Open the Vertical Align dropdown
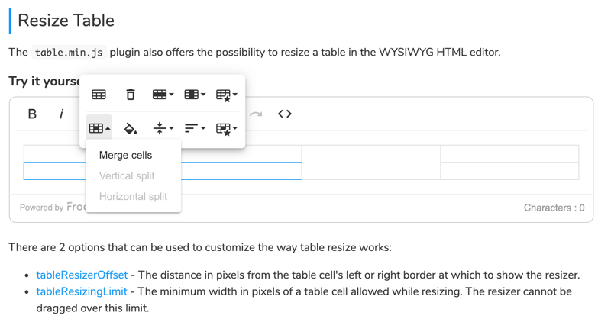 point(163,128)
